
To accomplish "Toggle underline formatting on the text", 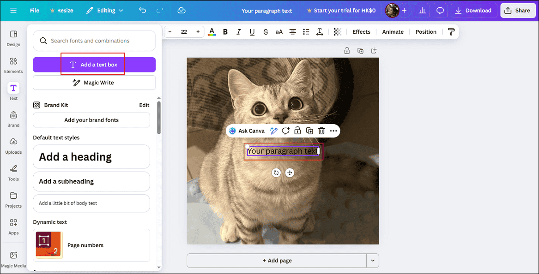I will tap(252, 31).
